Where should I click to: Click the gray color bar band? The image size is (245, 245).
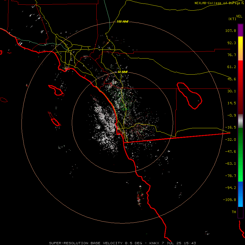coord(240,121)
